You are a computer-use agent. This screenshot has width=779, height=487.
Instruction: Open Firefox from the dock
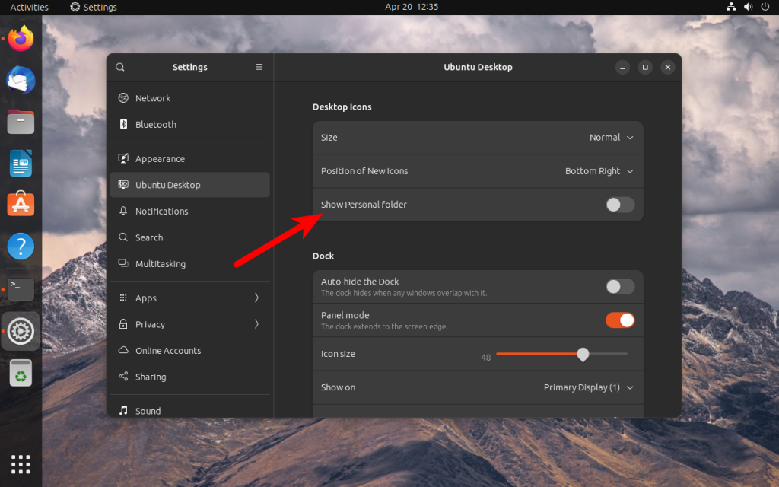[x=21, y=38]
